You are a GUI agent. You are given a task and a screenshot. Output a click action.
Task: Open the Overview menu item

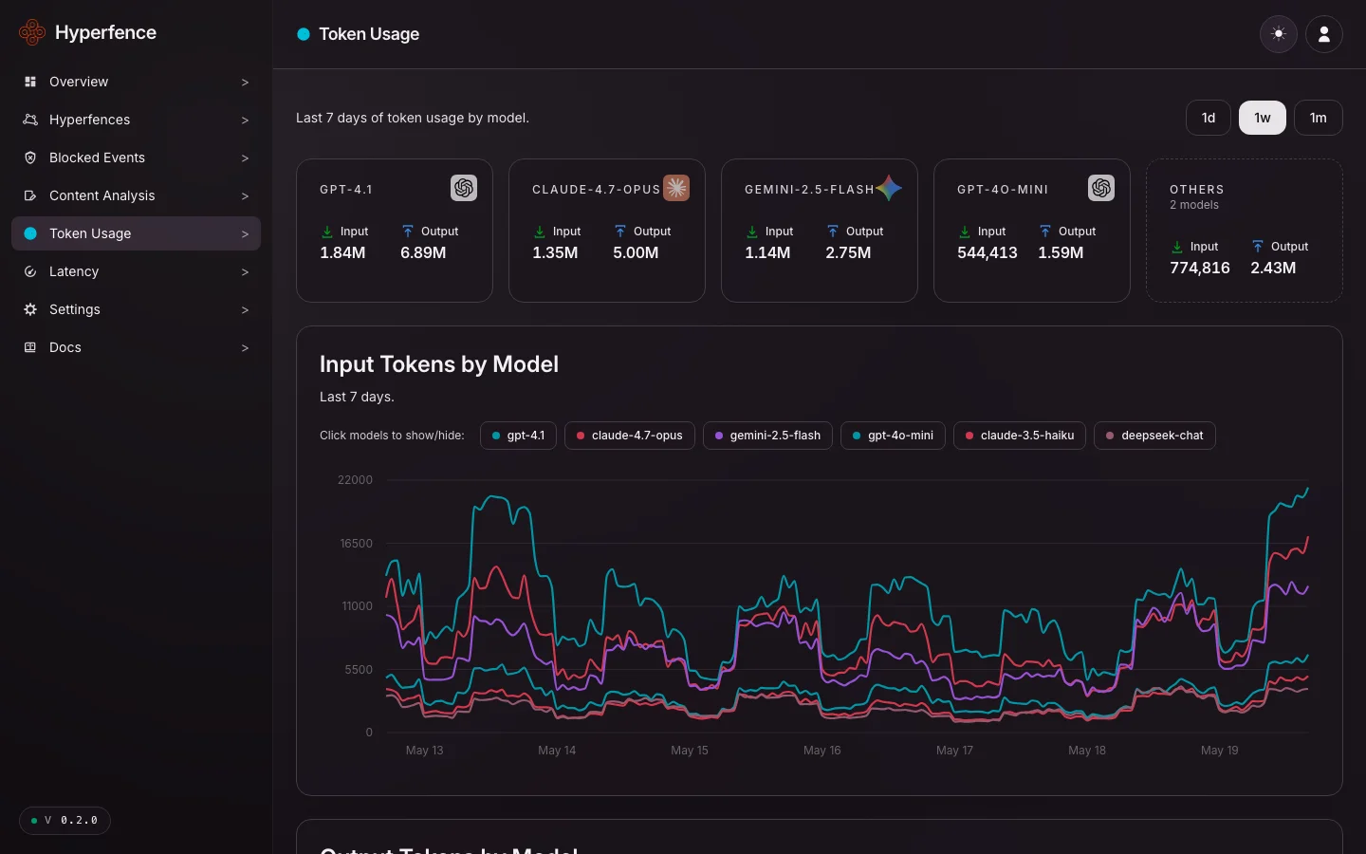point(136,82)
